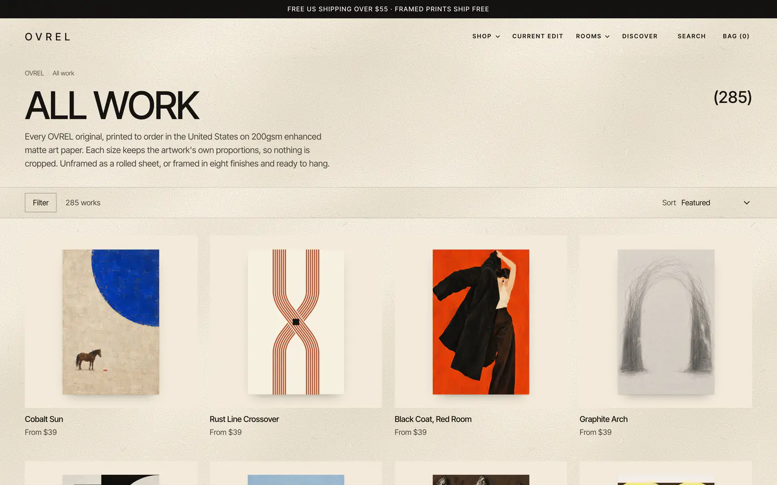Image resolution: width=777 pixels, height=485 pixels.
Task: View the shopping Bag (0)
Action: (x=736, y=36)
